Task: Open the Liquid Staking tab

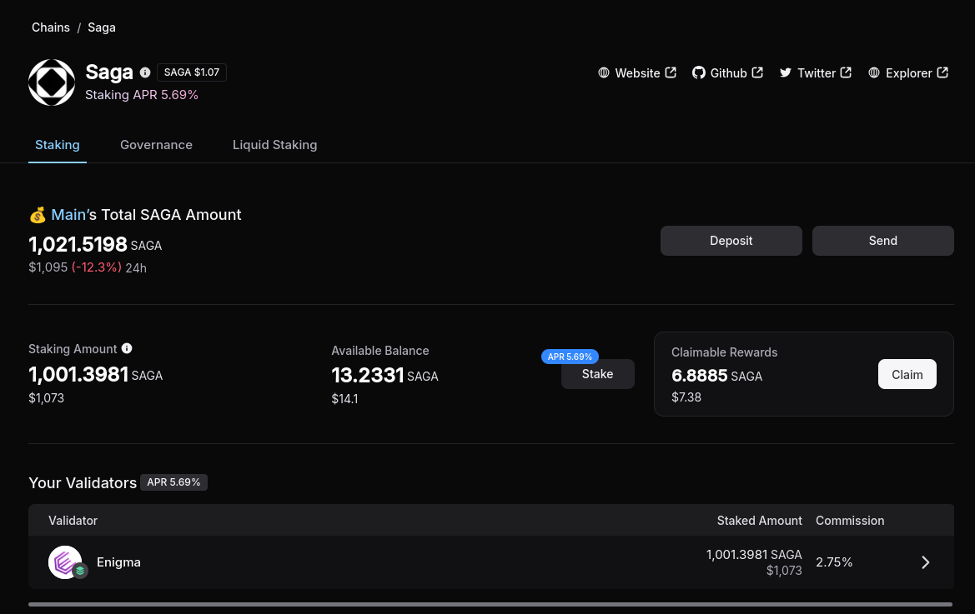Action: [x=275, y=145]
